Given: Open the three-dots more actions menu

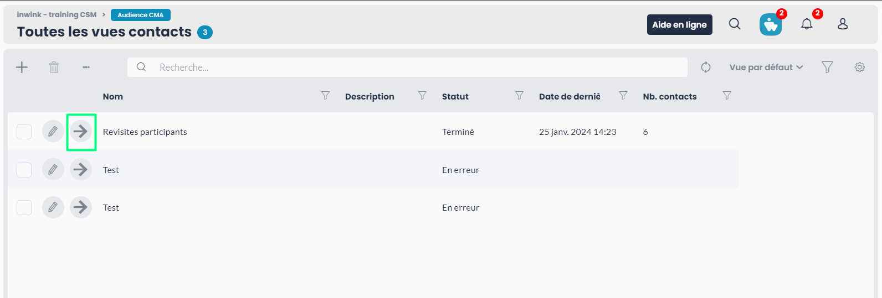Looking at the screenshot, I should pos(86,67).
